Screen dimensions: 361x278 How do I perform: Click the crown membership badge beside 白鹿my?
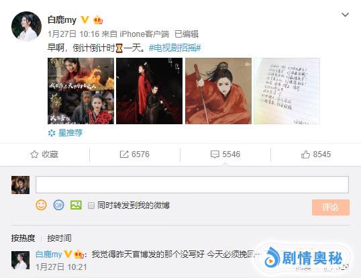point(98,20)
